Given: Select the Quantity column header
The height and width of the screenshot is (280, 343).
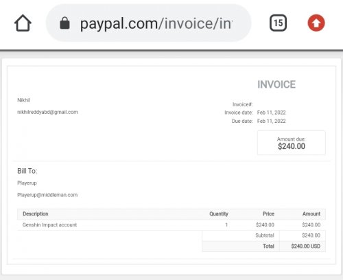Looking at the screenshot, I should [x=219, y=214].
